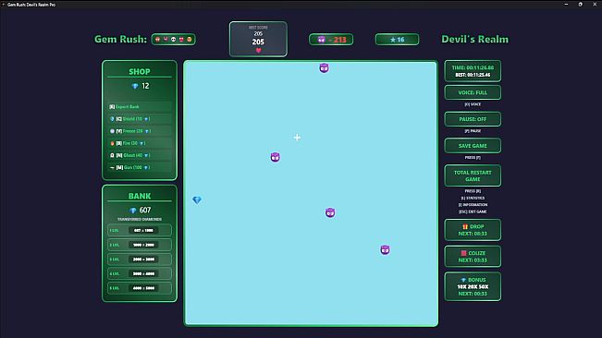
Task: Click the diamond icon beside Bank total 607
Action: click(133, 211)
